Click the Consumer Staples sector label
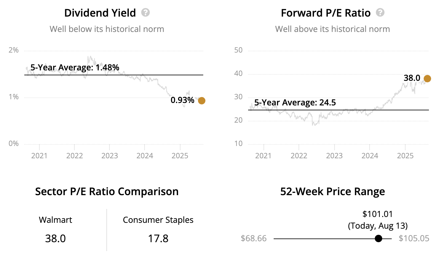436x260 pixels. point(158,220)
